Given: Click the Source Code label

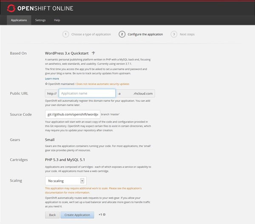Looking at the screenshot, I should pos(21,114).
